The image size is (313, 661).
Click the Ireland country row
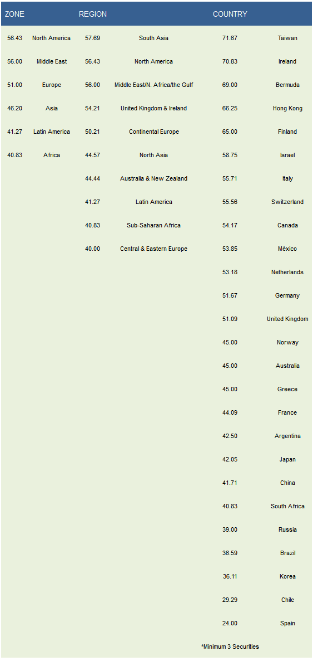(x=288, y=61)
